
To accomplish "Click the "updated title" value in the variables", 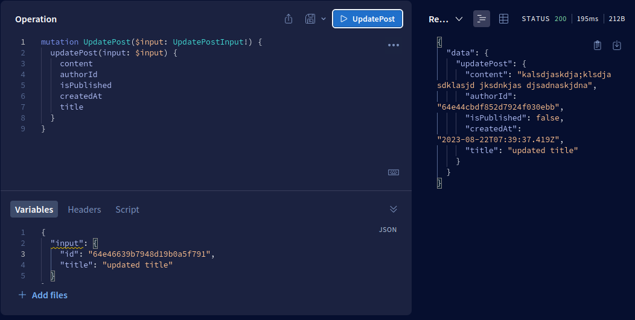I will tap(138, 265).
